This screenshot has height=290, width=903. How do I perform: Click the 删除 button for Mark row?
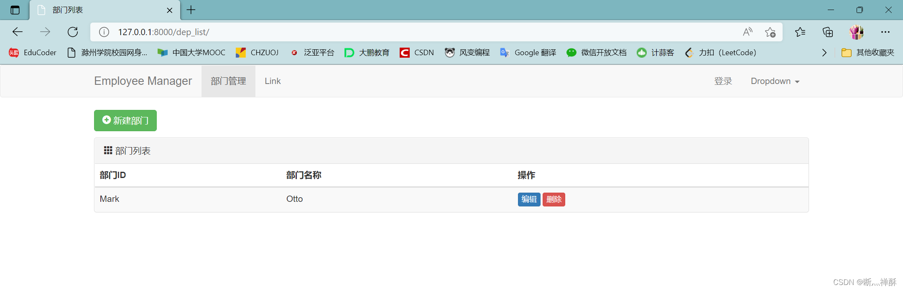(554, 199)
